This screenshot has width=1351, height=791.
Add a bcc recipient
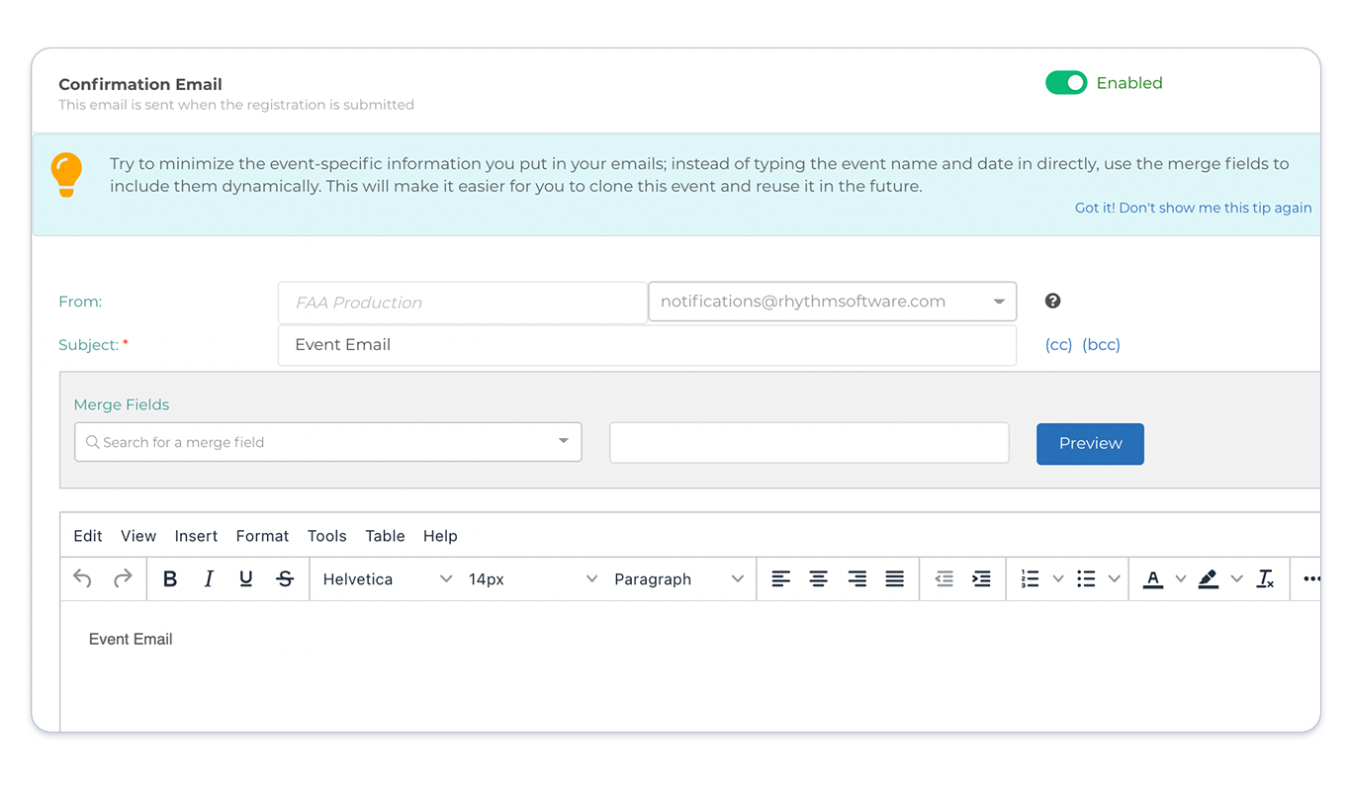pos(1101,345)
